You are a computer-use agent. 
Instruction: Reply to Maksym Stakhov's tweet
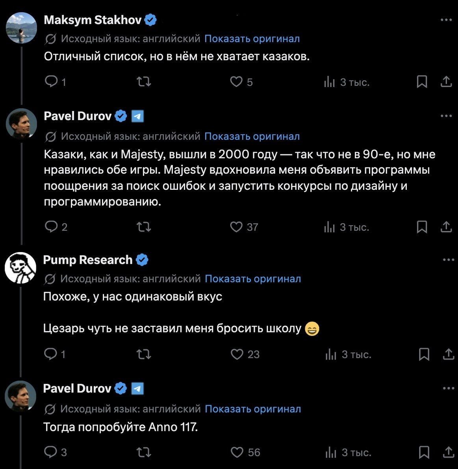click(x=51, y=82)
